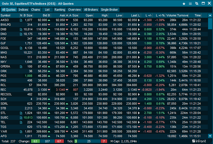The image size is (213, 144).
Task: Click the red 67 decliners change box
Action: pyautogui.click(x=59, y=141)
